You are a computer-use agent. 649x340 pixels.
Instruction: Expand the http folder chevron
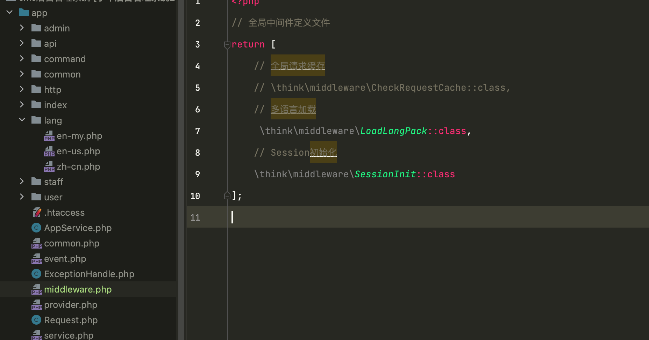[22, 89]
